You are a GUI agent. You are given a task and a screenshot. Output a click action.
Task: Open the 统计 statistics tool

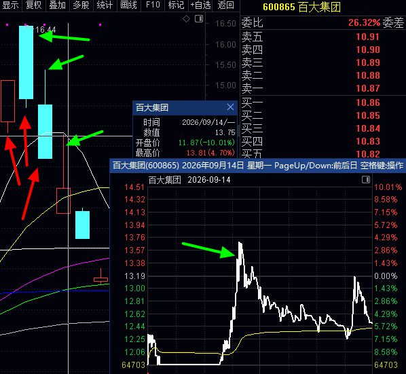coord(105,5)
